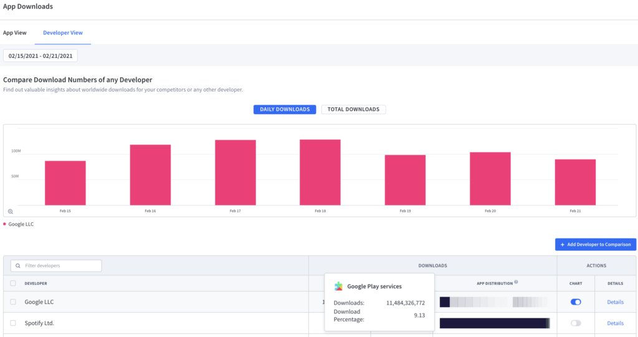Click 'Compare Download Numbers of any Developer' heading
638x337 pixels.
(x=78, y=80)
